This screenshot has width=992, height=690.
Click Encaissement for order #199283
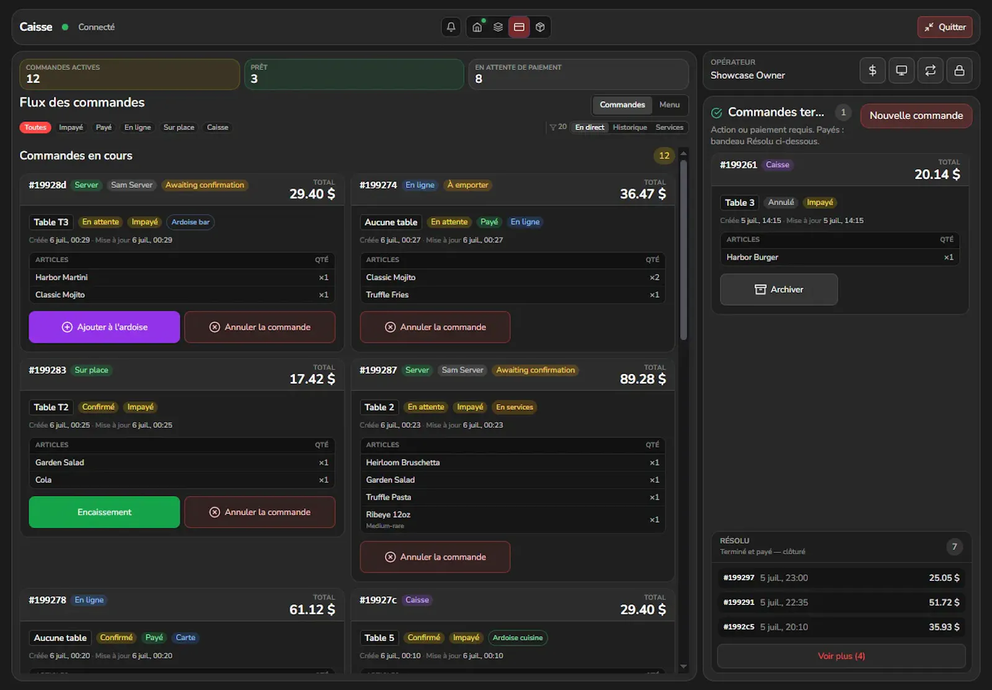[104, 512]
